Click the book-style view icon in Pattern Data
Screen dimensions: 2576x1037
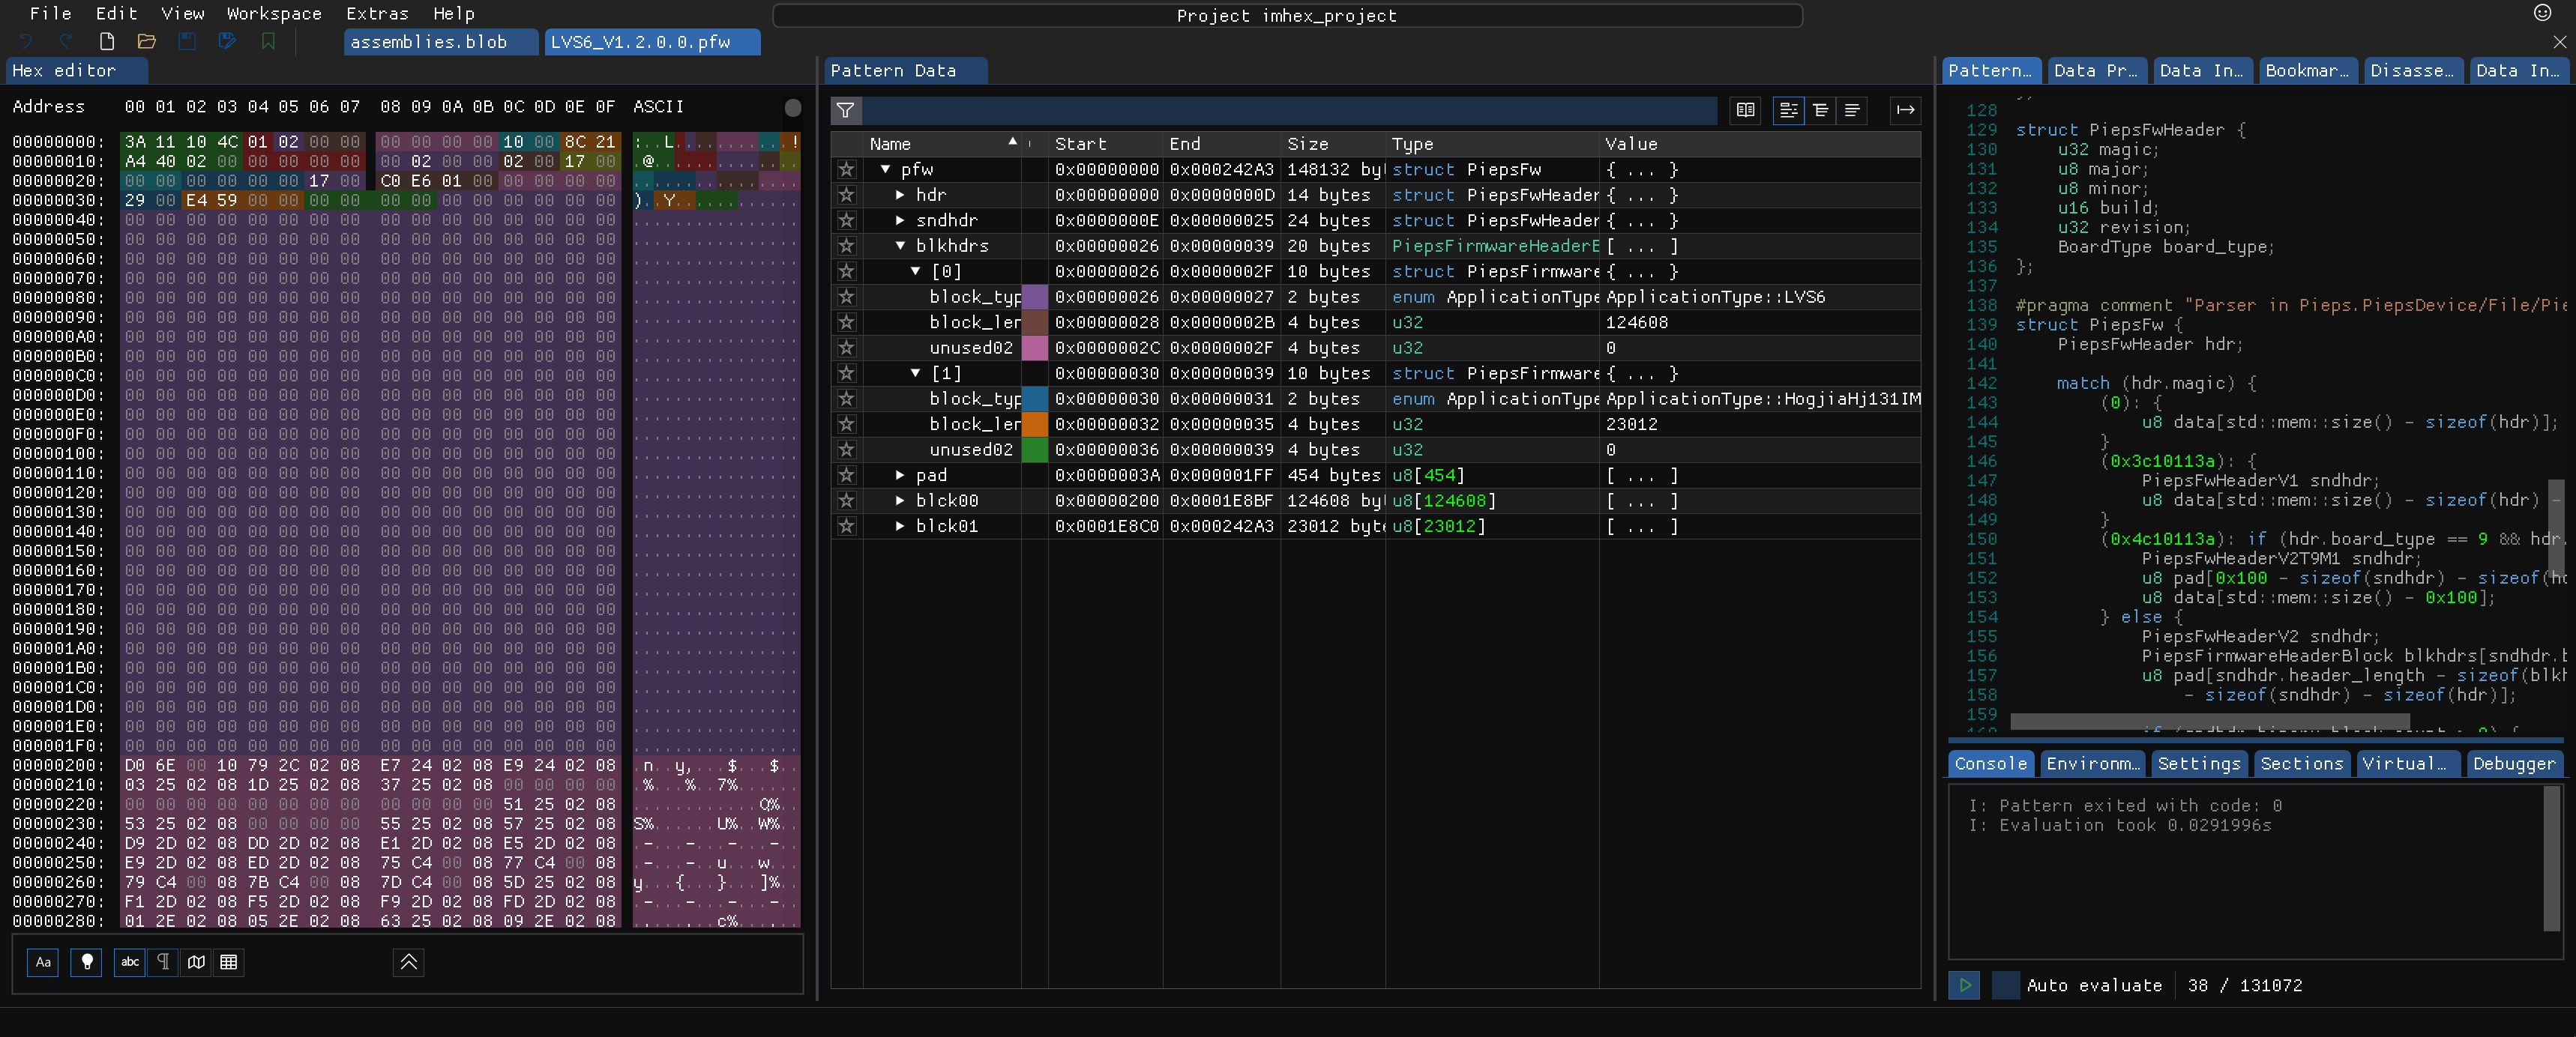tap(1746, 110)
